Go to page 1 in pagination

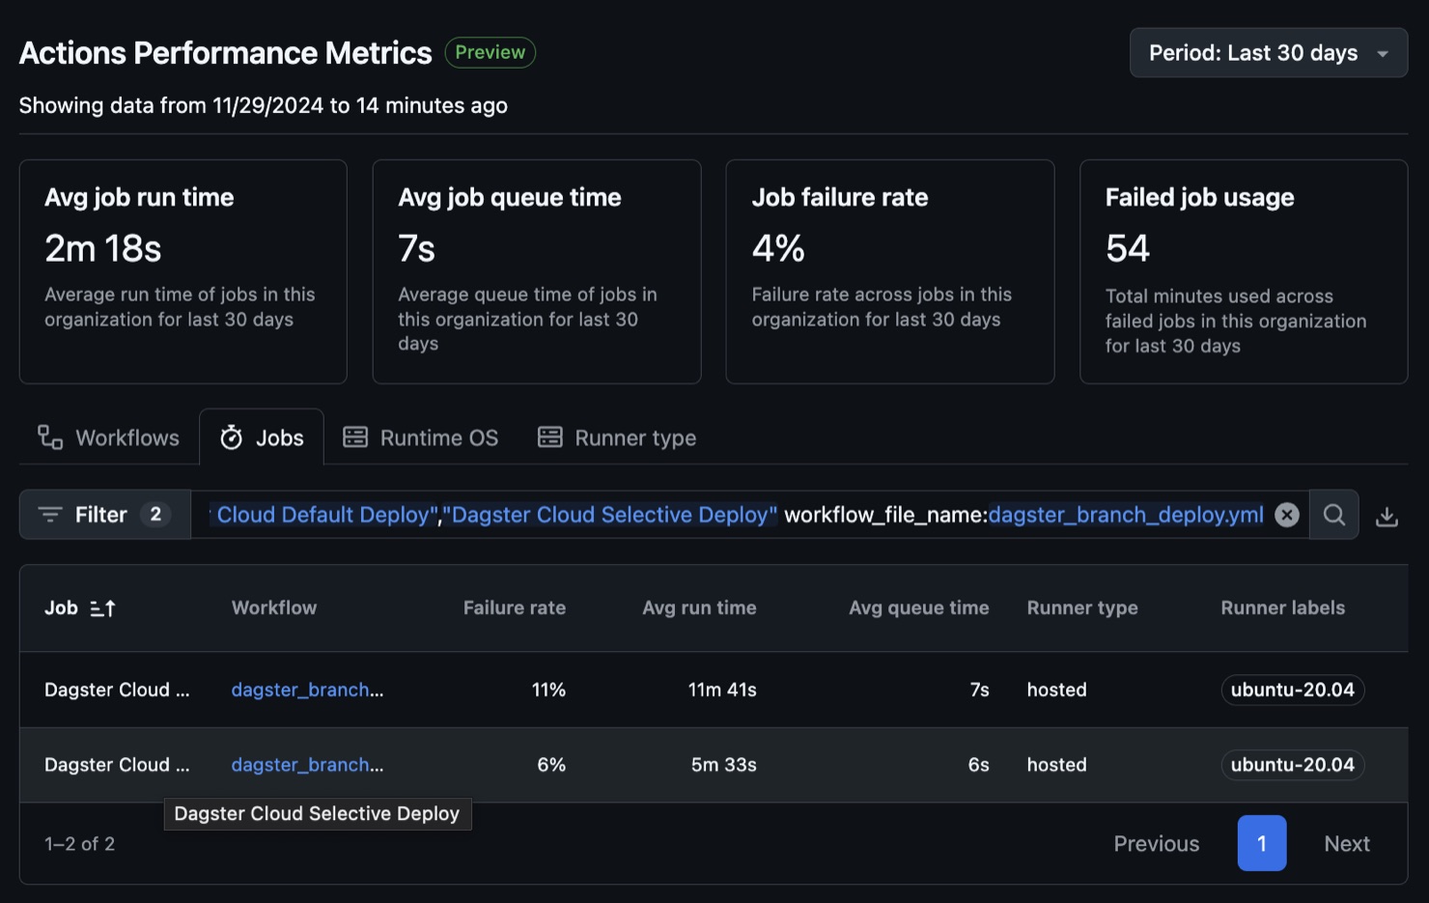tap(1262, 843)
